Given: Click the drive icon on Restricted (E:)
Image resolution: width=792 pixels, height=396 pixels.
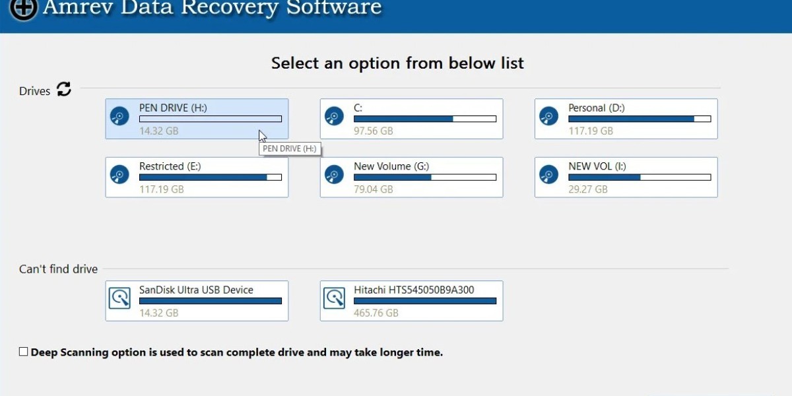Looking at the screenshot, I should [119, 174].
